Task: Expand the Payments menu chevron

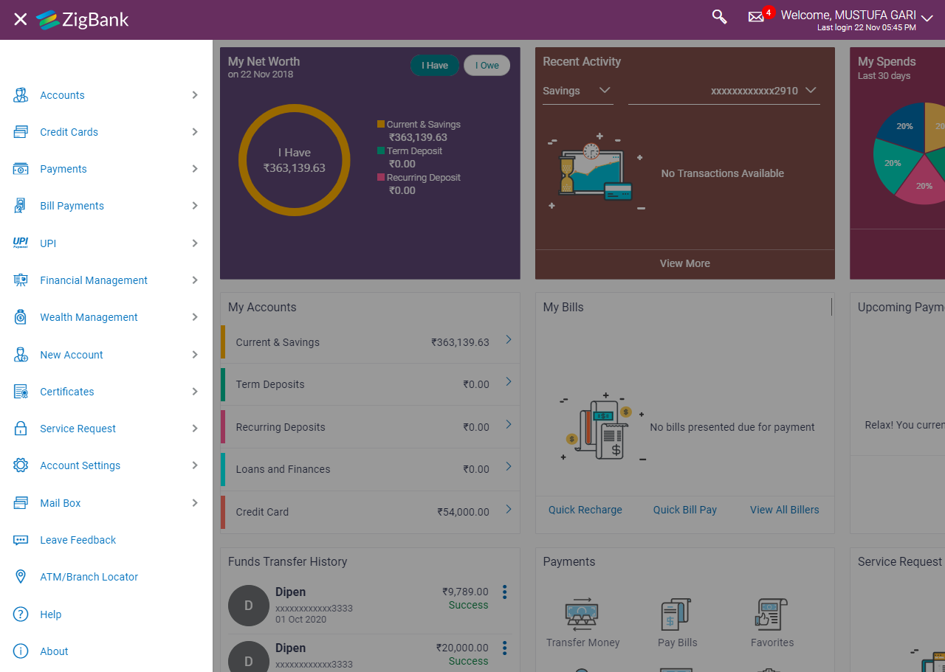Action: (x=195, y=169)
